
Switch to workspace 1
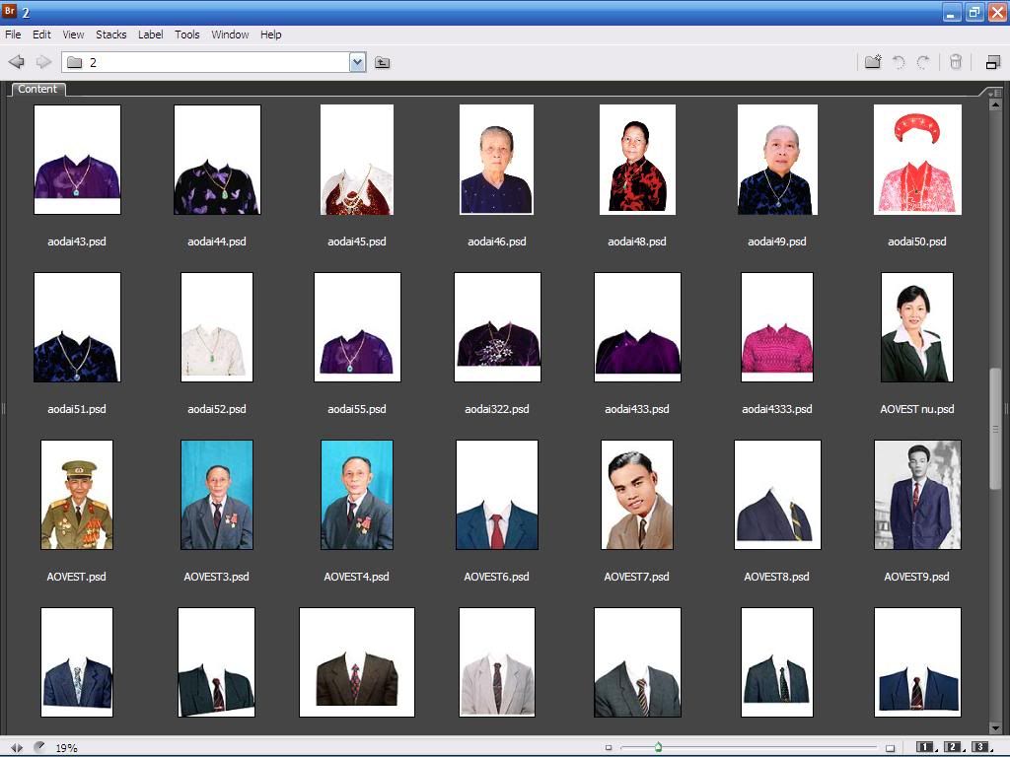point(926,747)
